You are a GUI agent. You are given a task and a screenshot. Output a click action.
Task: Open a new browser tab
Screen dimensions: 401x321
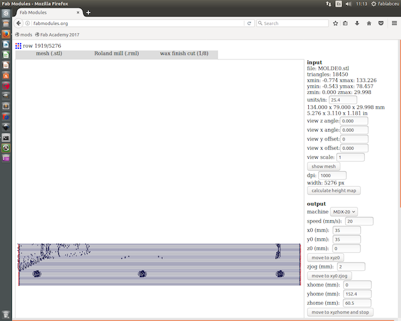click(x=88, y=13)
